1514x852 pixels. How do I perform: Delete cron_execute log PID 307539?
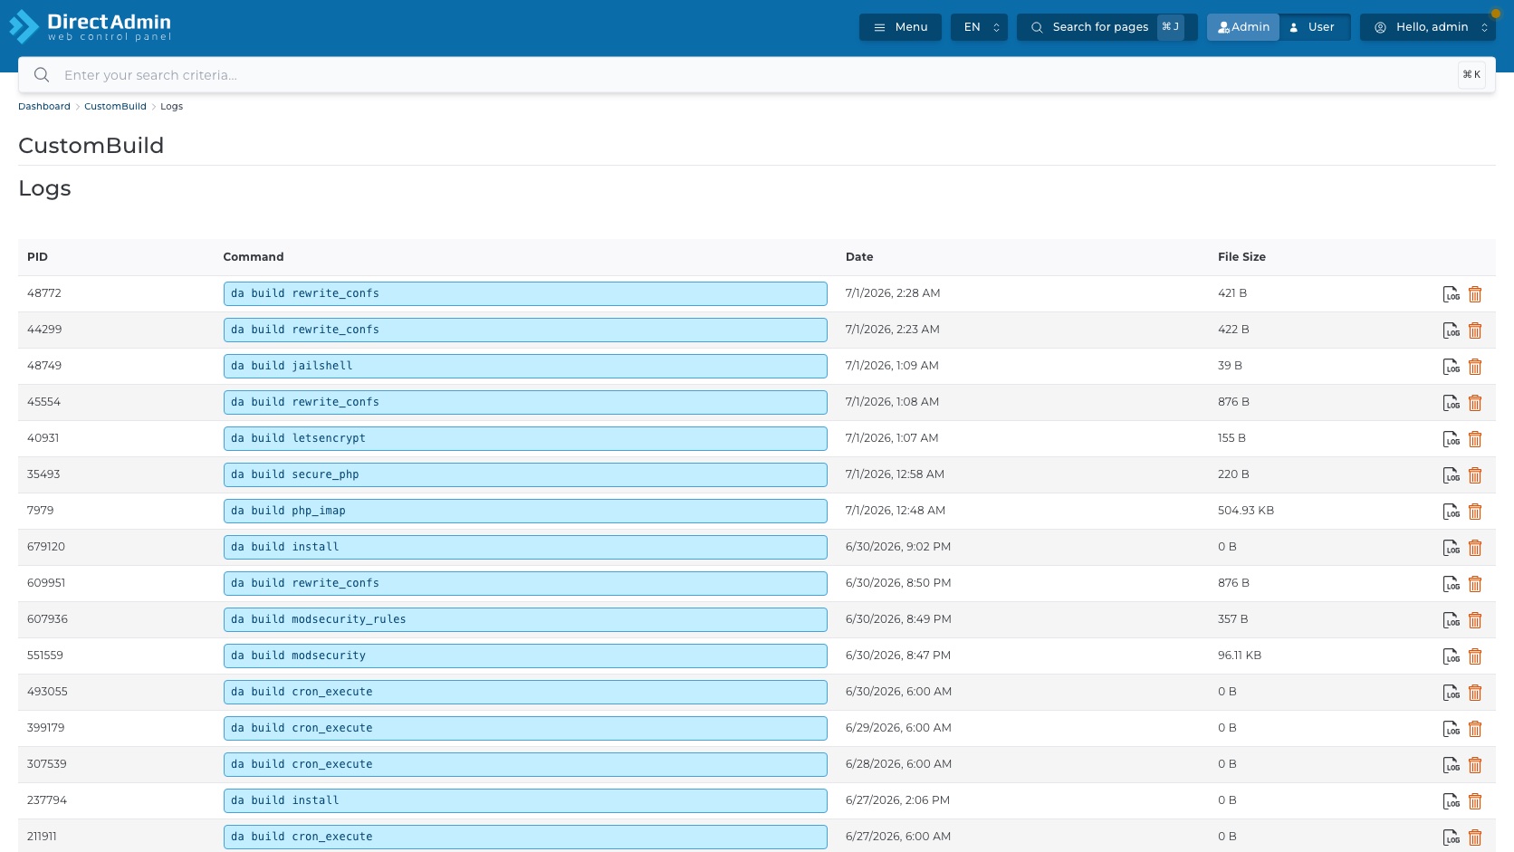pyautogui.click(x=1475, y=765)
